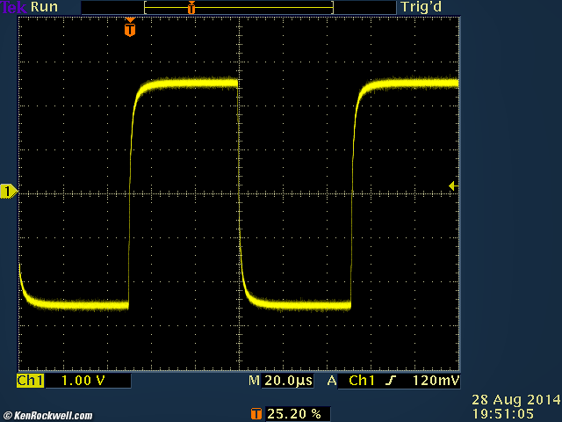Click the left bracket of the record view bar
Viewport: 562px width, 422px height.
click(146, 7)
